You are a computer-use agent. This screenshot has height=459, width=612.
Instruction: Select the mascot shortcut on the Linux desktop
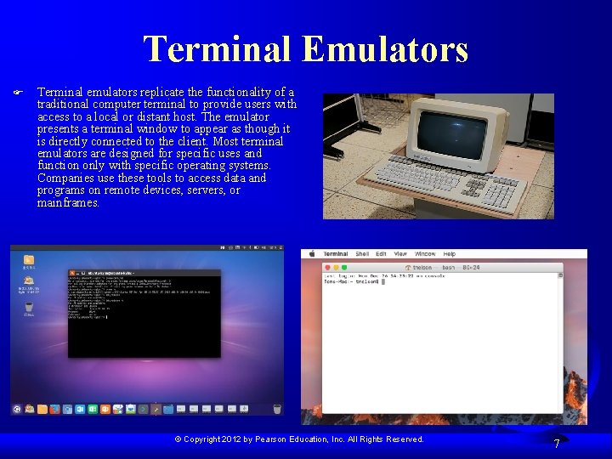29,280
